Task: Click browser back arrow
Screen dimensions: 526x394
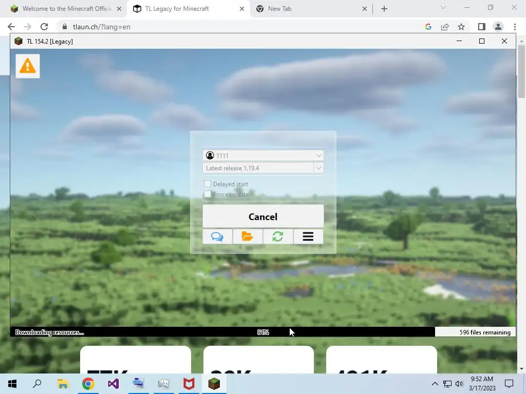Action: tap(11, 27)
